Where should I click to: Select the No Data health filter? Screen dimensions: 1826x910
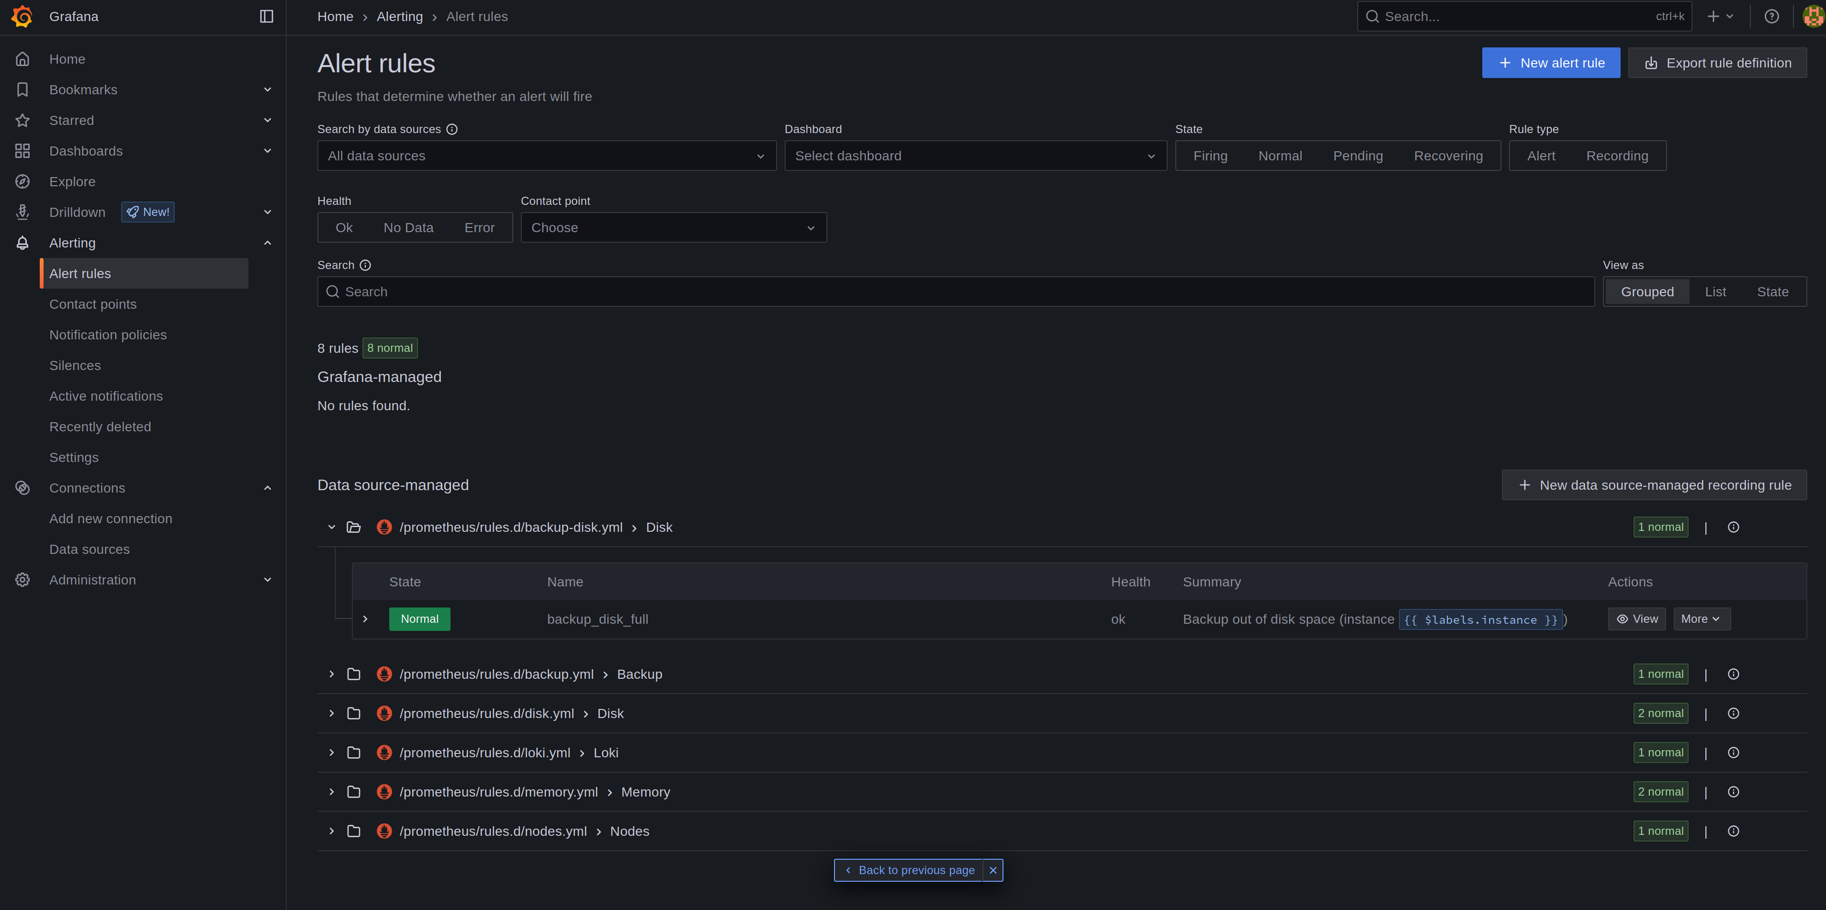408,227
